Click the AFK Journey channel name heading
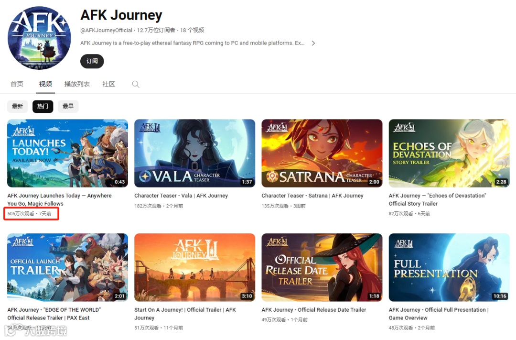Viewport: 516px width, 340px height. pyautogui.click(x=121, y=15)
